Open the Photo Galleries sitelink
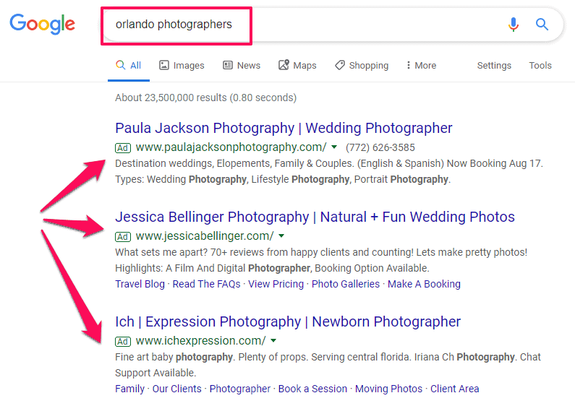Image resolution: width=575 pixels, height=406 pixels. coord(346,284)
